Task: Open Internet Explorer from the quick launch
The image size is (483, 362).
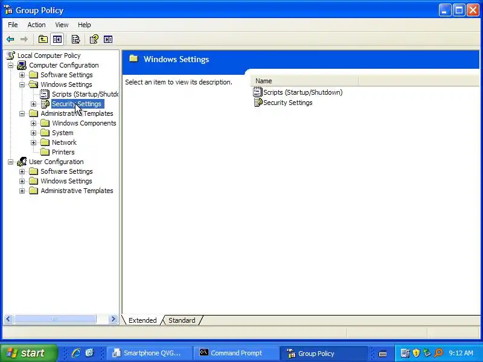Action: click(x=76, y=353)
